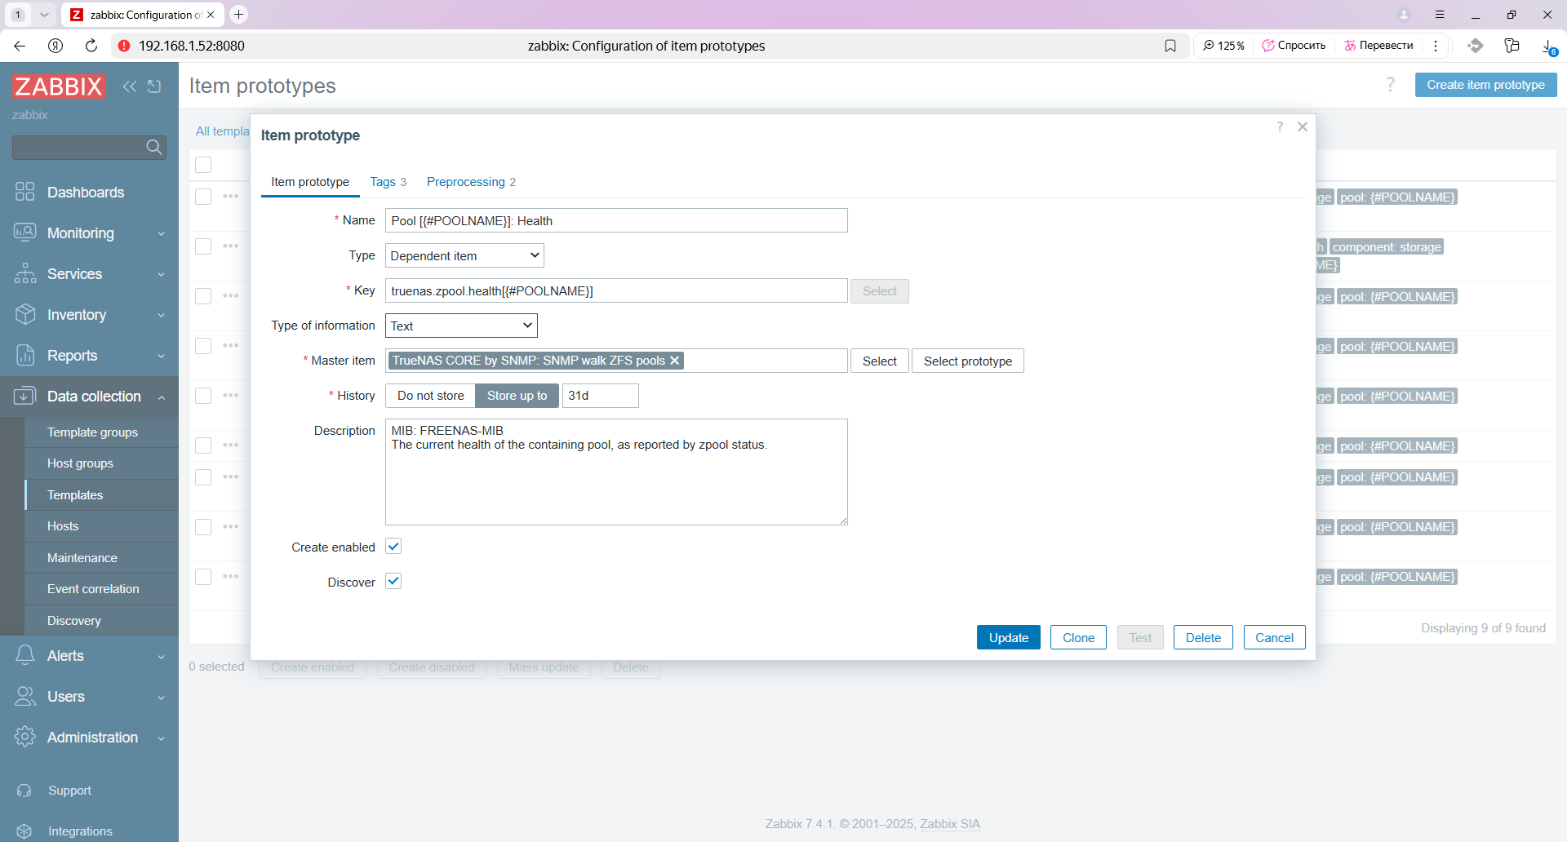Click Select next to Master item

coord(880,361)
